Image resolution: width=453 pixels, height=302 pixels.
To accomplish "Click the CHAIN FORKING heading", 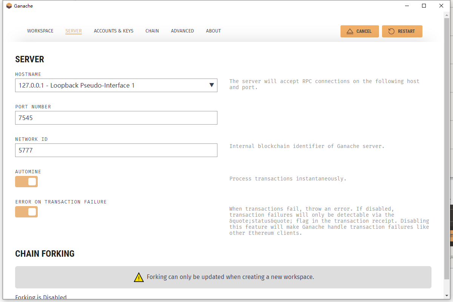I will (x=45, y=254).
